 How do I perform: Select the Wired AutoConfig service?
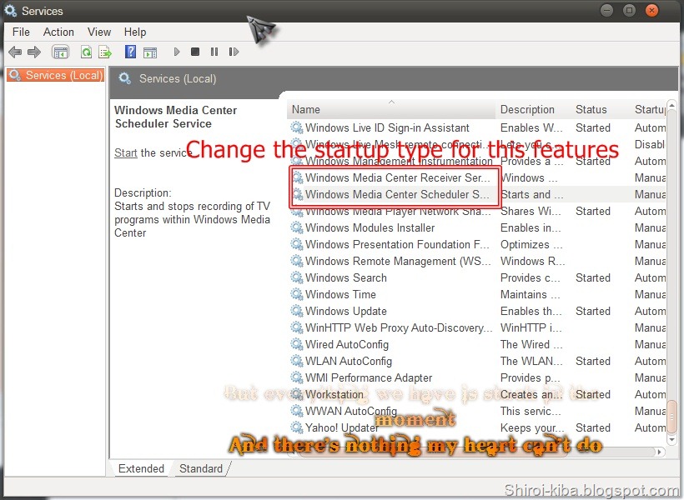coord(478,344)
